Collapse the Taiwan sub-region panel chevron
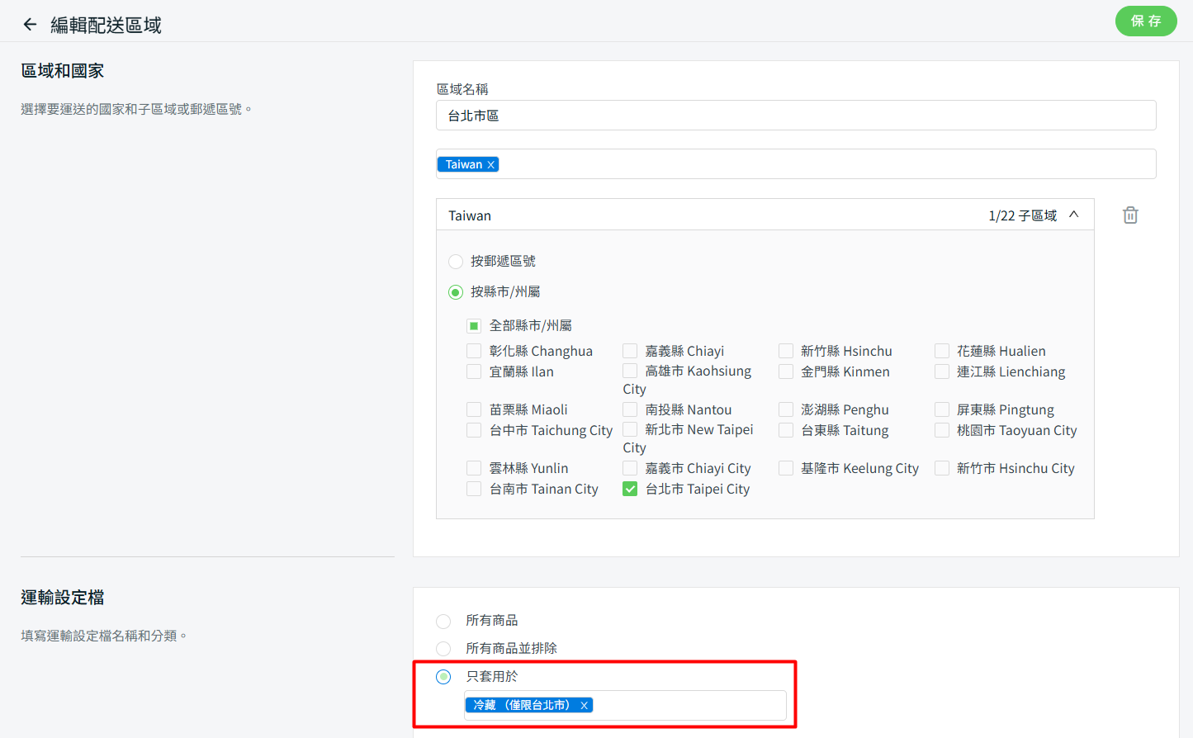This screenshot has height=738, width=1193. 1074,215
